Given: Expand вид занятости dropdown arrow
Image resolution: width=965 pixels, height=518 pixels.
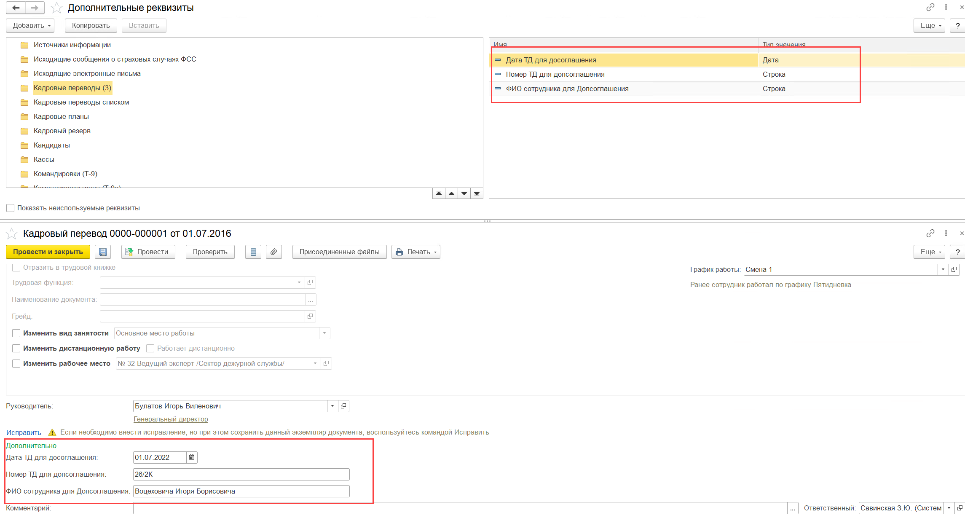Looking at the screenshot, I should point(324,333).
